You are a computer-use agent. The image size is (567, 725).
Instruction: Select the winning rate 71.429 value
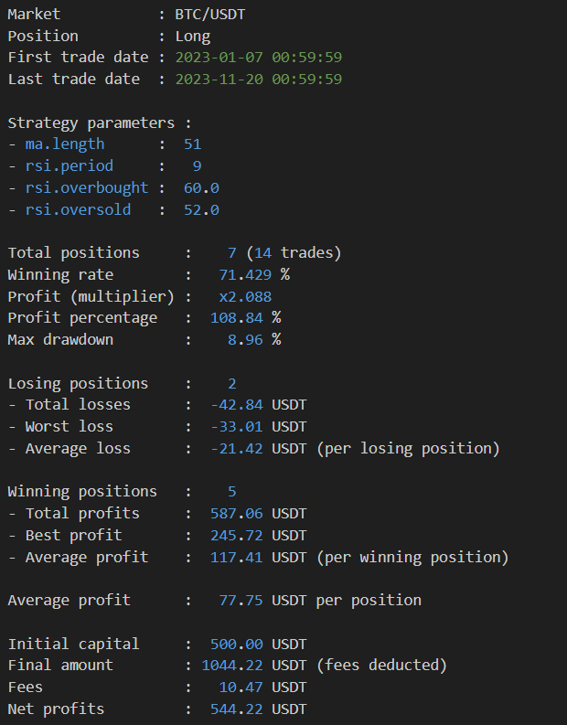coord(245,274)
